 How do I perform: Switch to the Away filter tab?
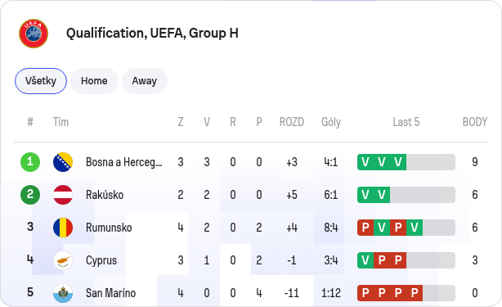tap(145, 81)
